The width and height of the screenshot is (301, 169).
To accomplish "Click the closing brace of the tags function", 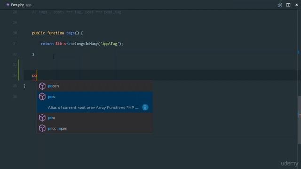I will (33, 54).
